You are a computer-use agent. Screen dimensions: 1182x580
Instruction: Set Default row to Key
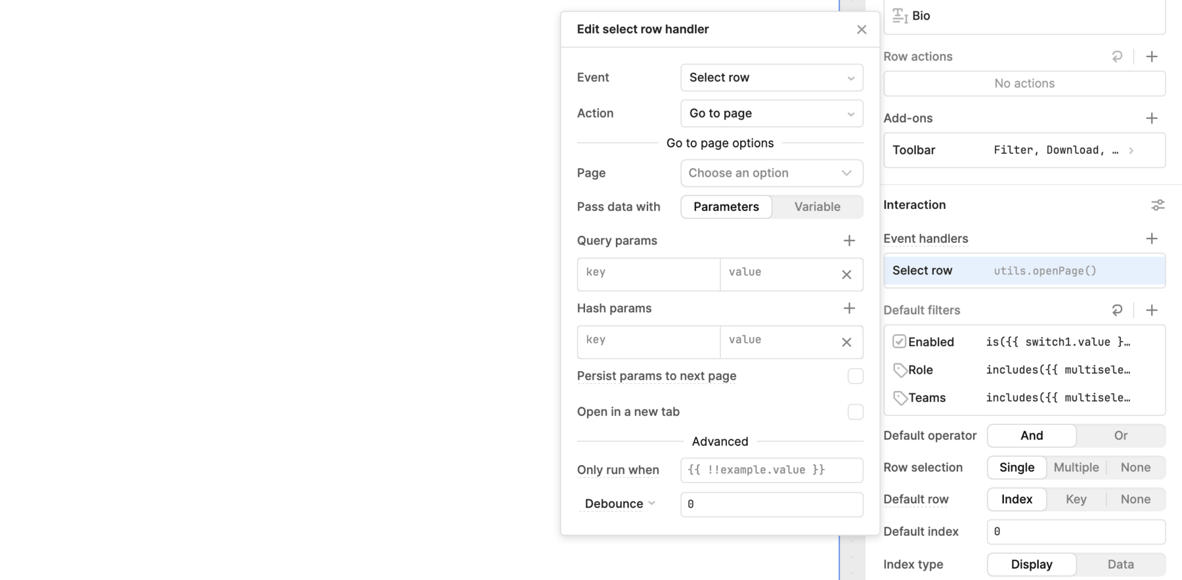point(1076,499)
